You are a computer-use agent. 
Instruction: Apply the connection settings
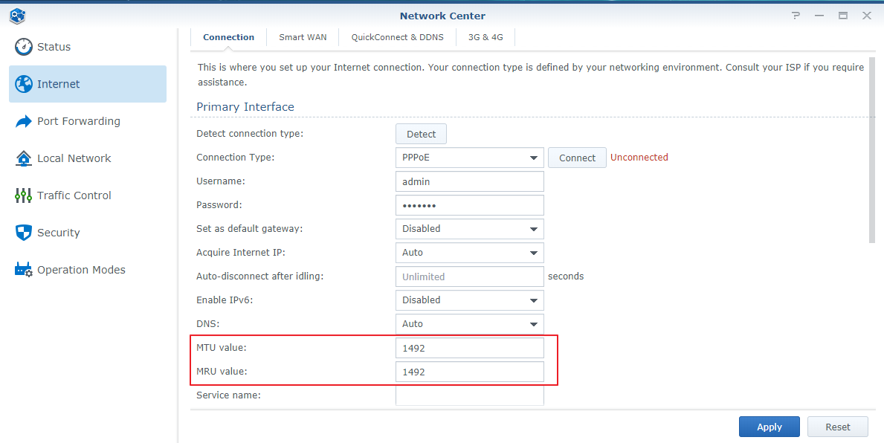[769, 426]
